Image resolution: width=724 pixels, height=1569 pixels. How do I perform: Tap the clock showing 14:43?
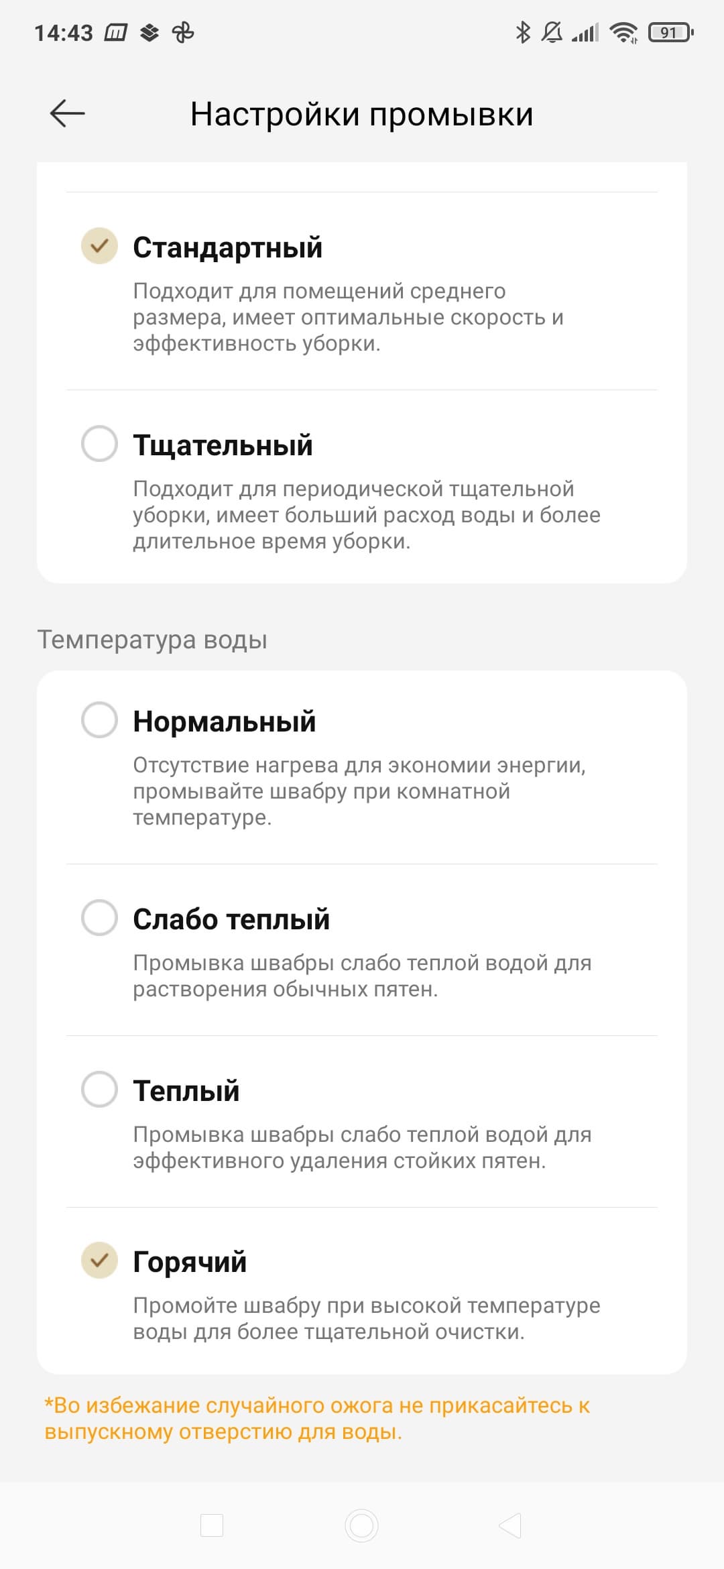coord(64,33)
